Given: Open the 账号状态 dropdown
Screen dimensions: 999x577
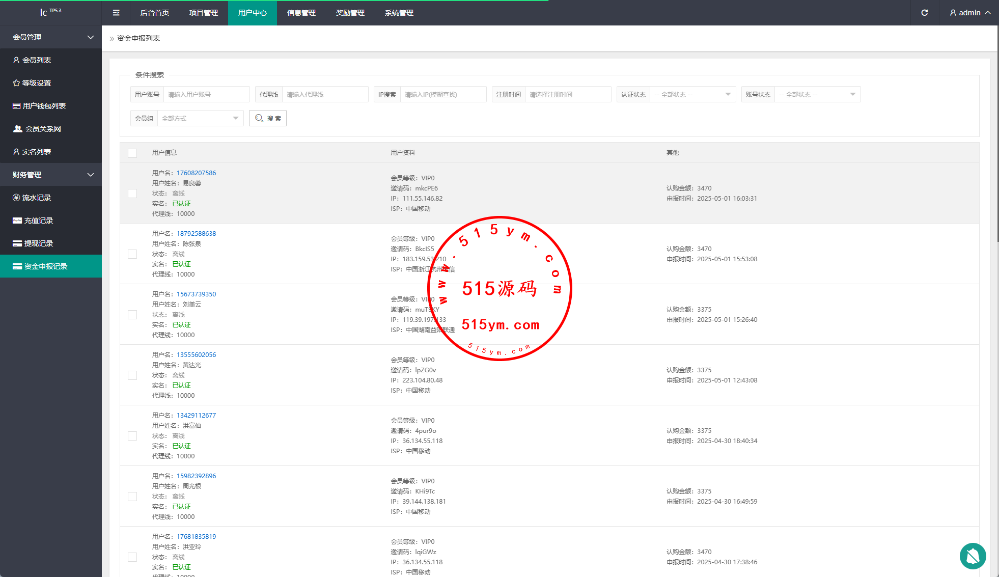Looking at the screenshot, I should tap(817, 95).
